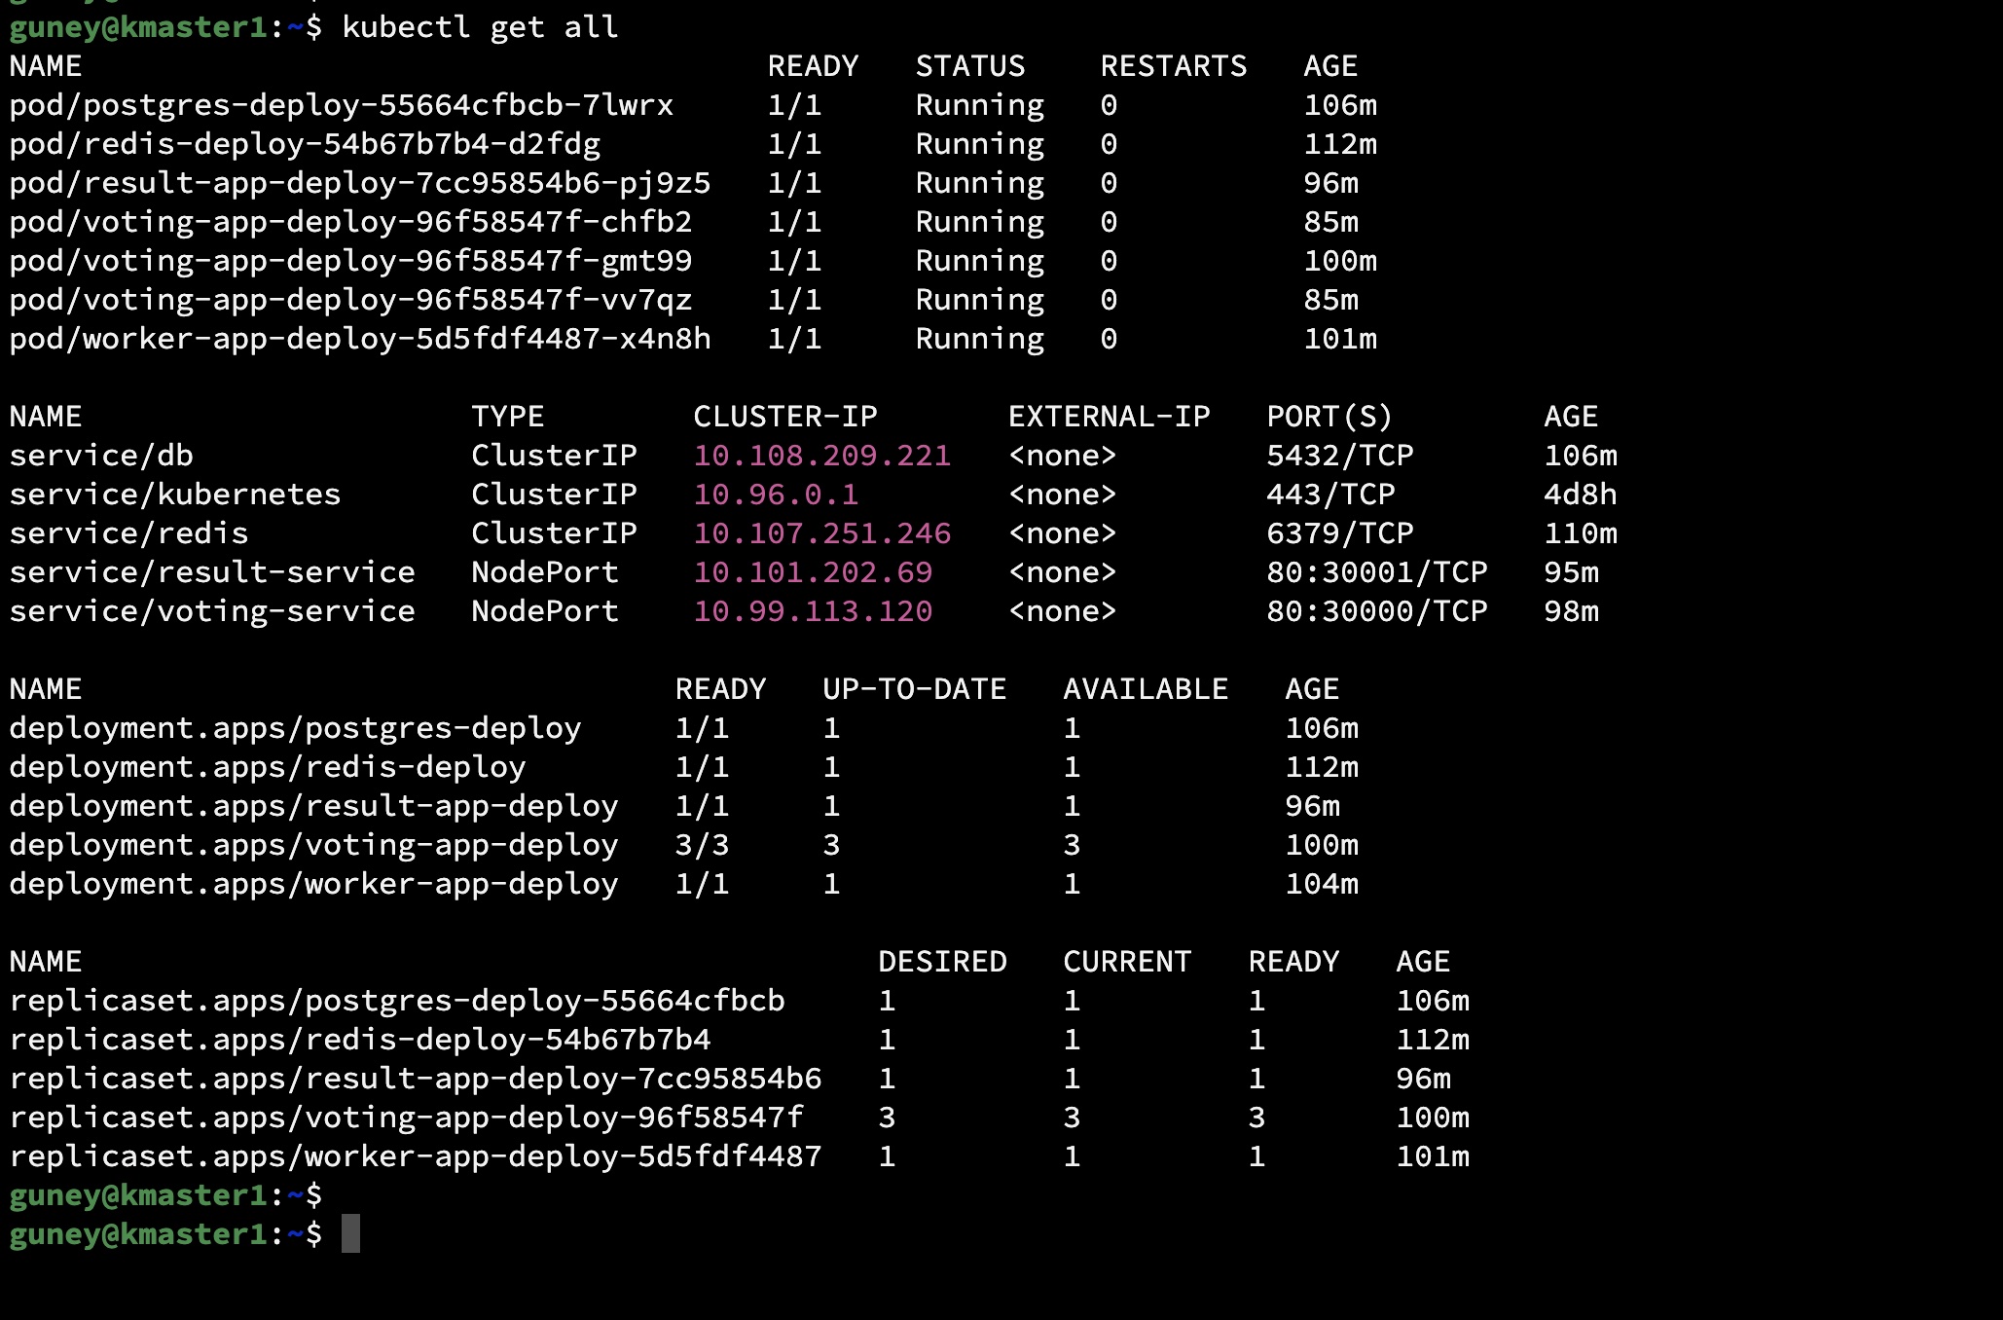Click 104m age of worker-app-deploy deployment
Screen dimensions: 2003x1320
point(1322,884)
